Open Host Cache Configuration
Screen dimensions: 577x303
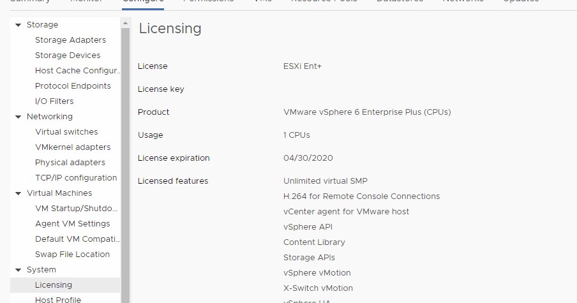click(x=77, y=71)
